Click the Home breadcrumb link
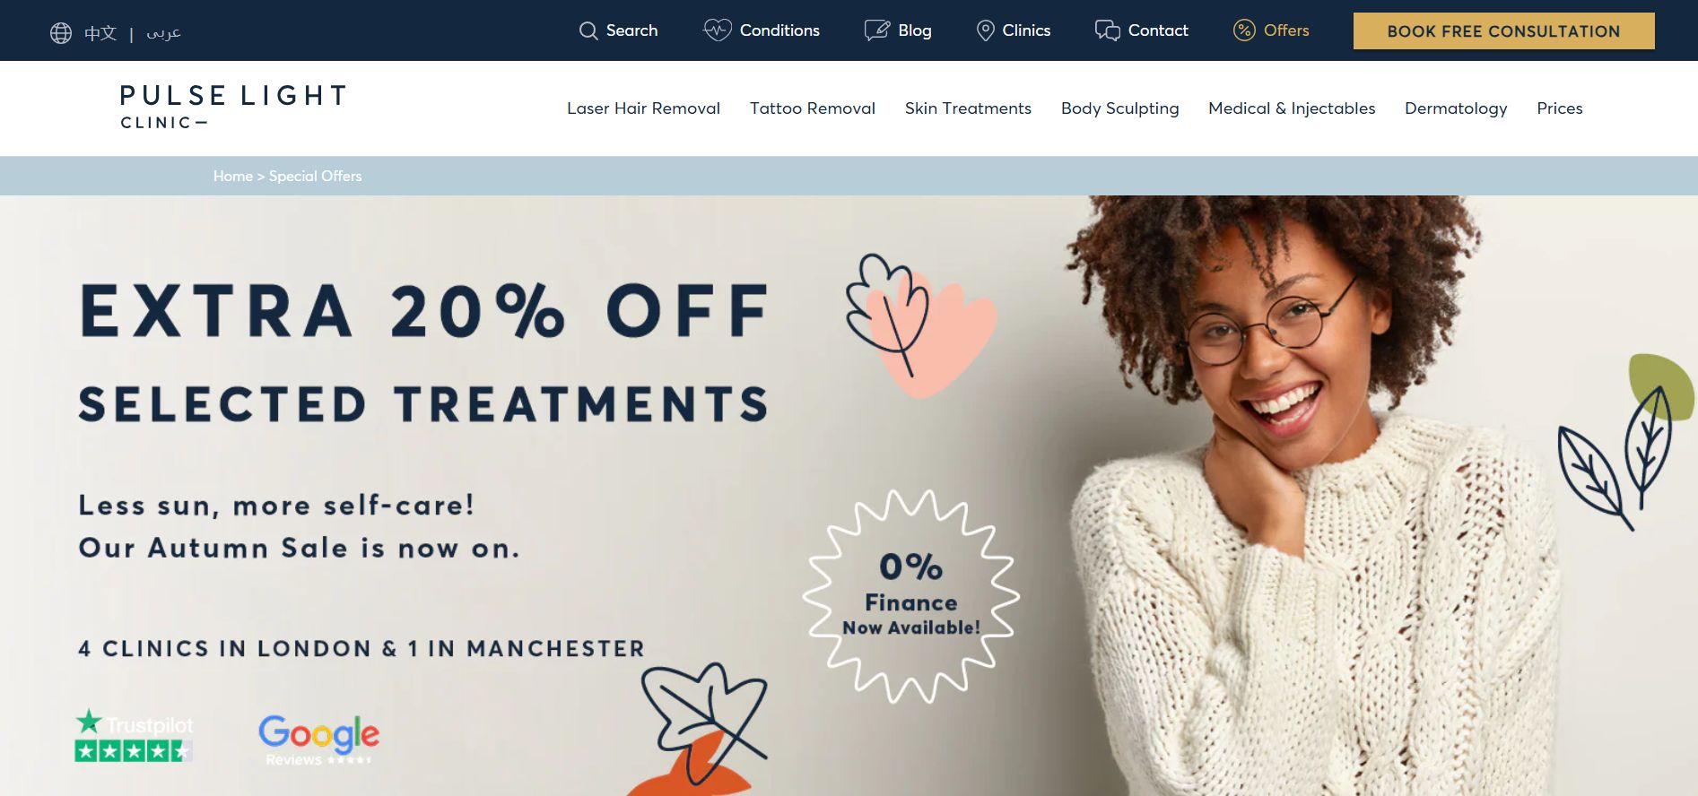The height and width of the screenshot is (796, 1698). tap(233, 176)
